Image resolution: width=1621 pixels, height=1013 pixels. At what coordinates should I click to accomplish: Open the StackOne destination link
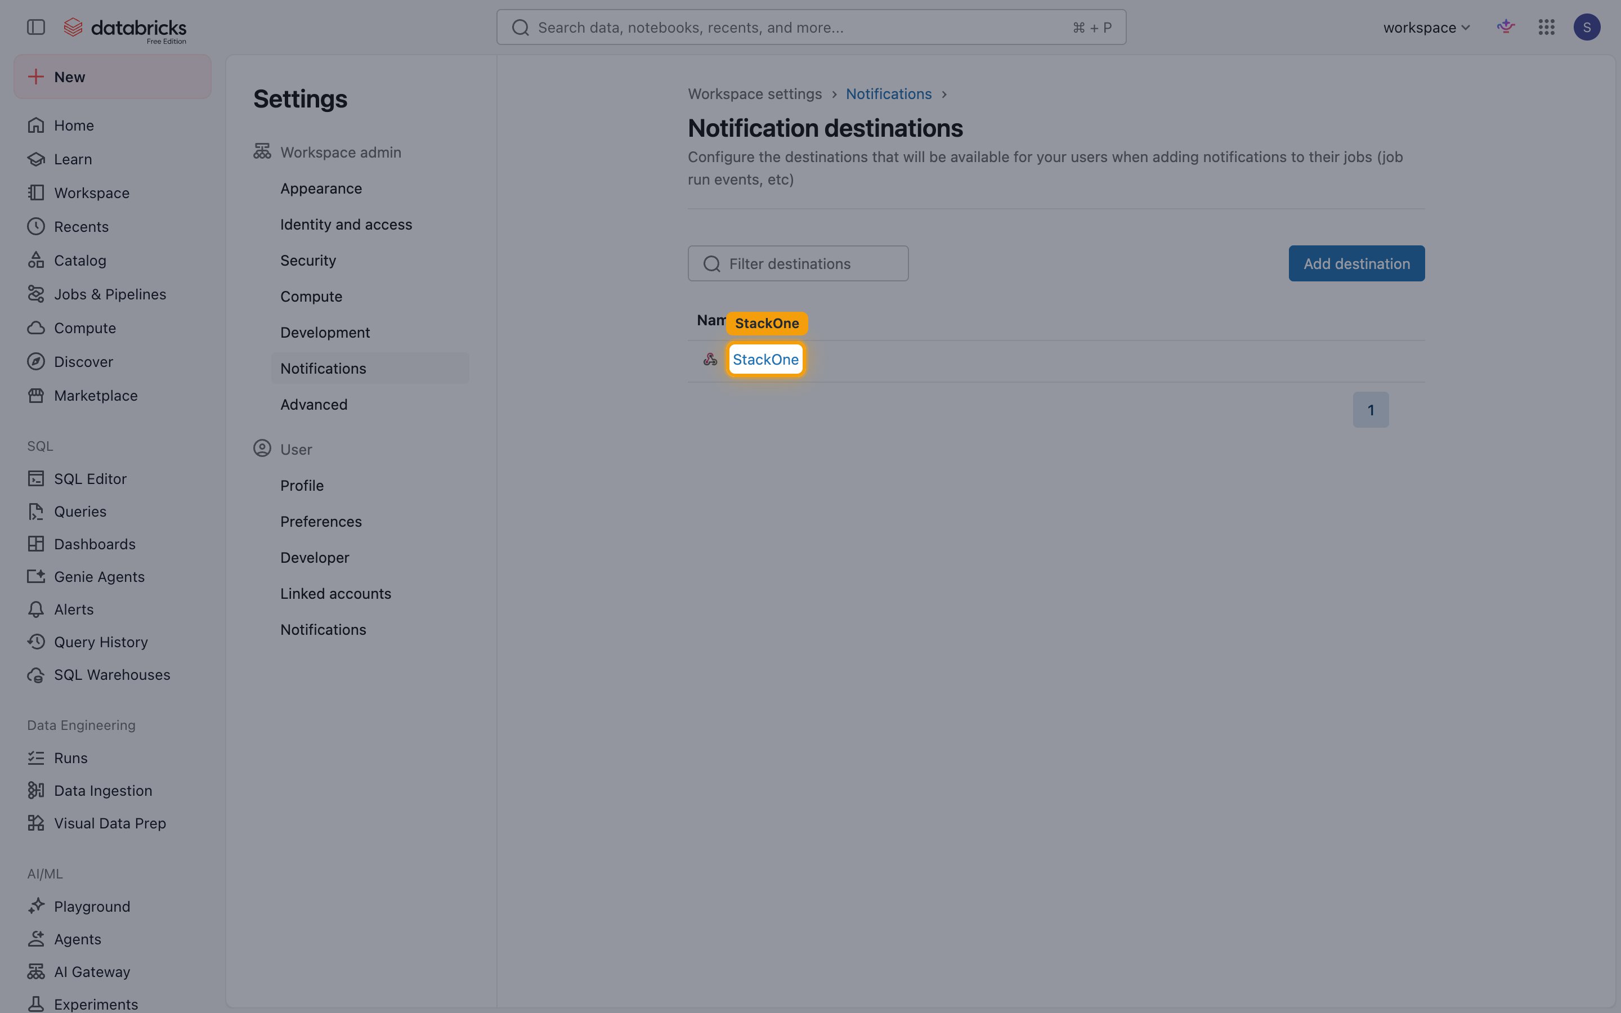(765, 360)
